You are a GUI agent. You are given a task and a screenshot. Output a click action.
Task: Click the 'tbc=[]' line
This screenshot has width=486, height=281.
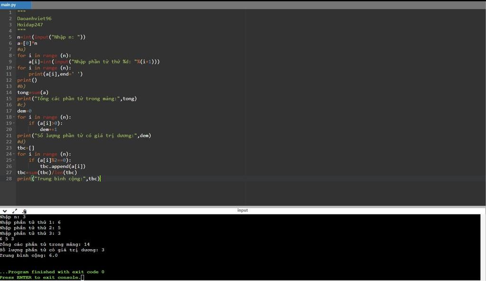(x=26, y=148)
